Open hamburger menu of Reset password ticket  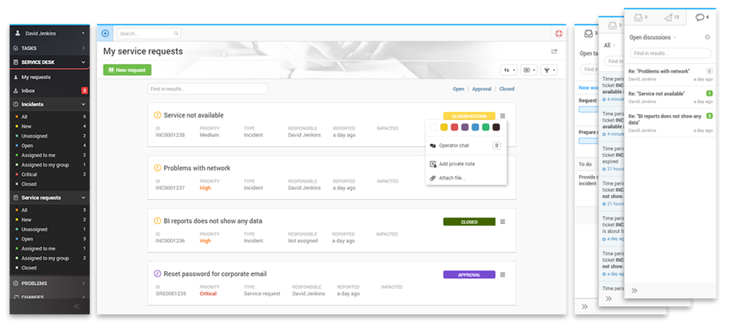502,275
